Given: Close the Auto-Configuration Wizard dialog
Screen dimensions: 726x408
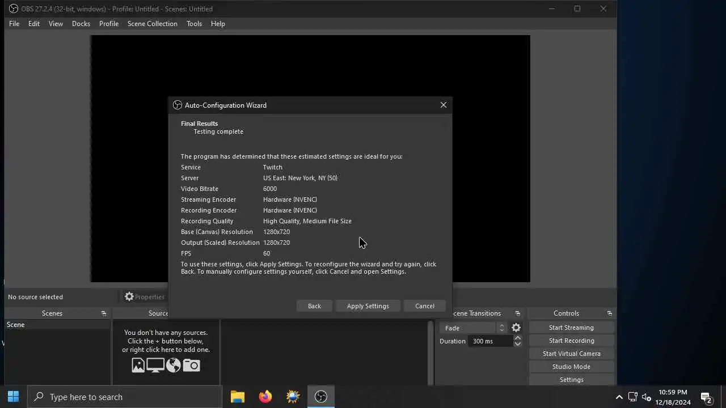Looking at the screenshot, I should 444,105.
